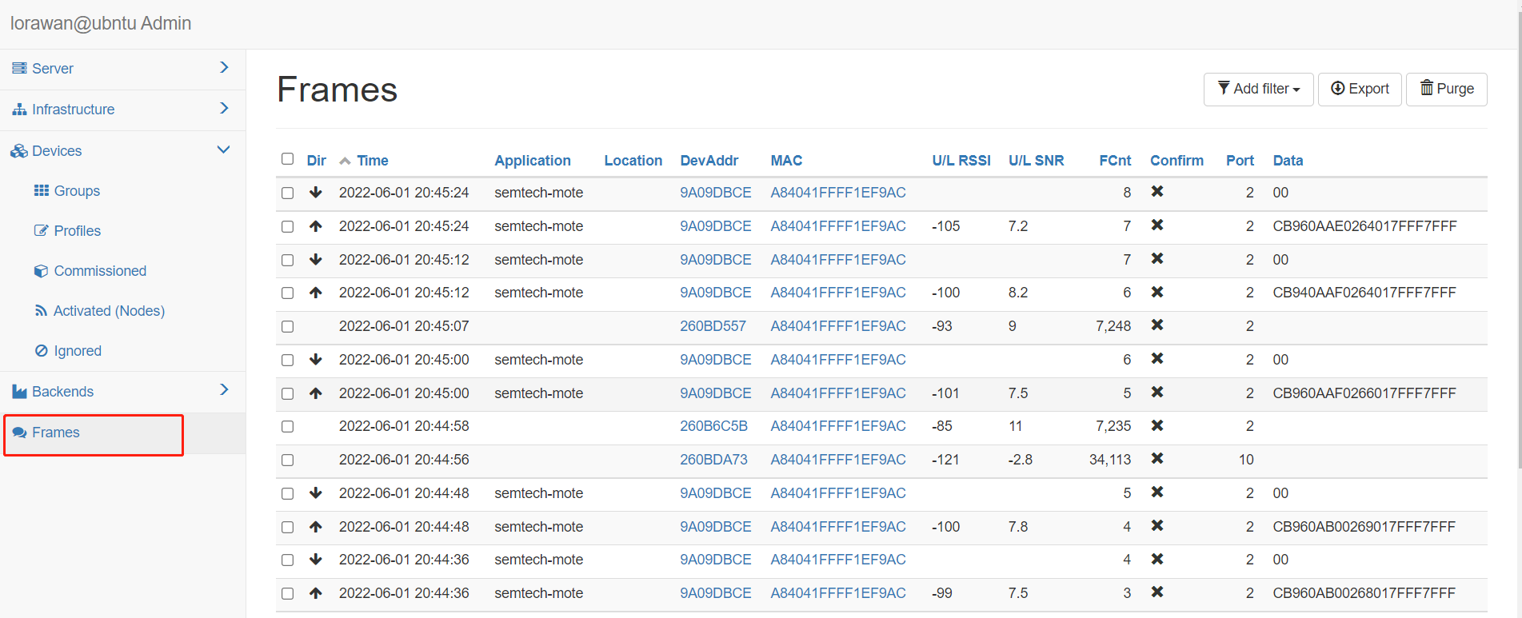1522x618 pixels.
Task: Click downlink arrow in FCnt 7 row with Data 00
Action: coord(316,259)
